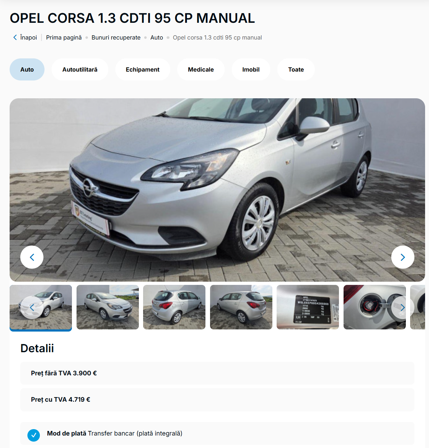Follow the Auto breadcrumb link
Viewport: 429px width, 448px height.
157,37
